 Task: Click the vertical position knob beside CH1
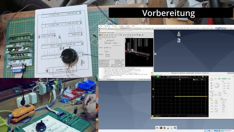pos(216,102)
